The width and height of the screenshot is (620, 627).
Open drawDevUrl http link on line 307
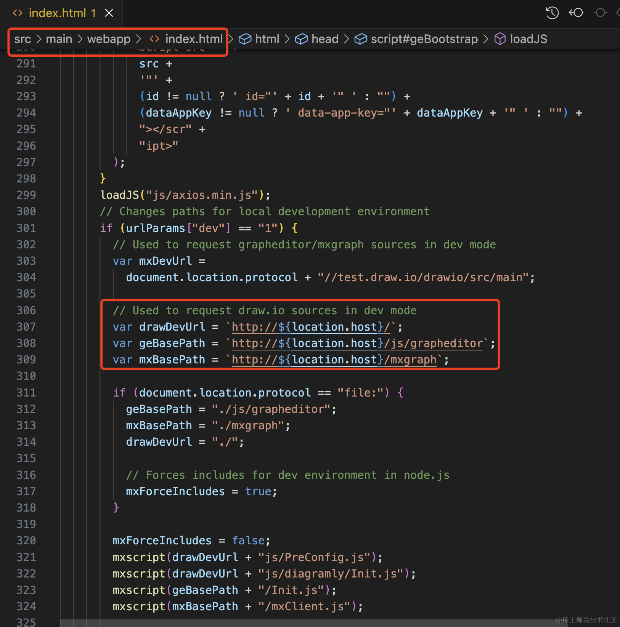click(x=311, y=327)
